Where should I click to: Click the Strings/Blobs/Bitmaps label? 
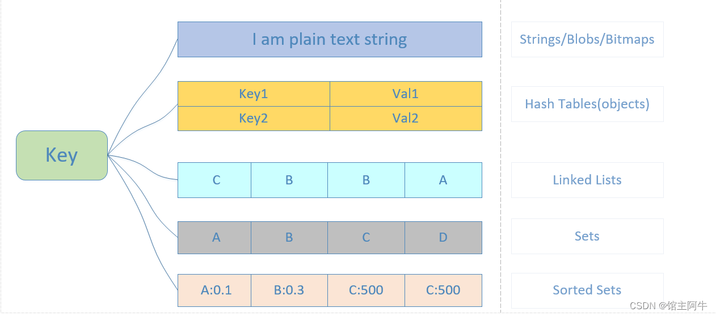pos(587,40)
